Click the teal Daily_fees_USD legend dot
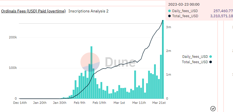The width and height of the screenshot is (233, 112). point(210,56)
